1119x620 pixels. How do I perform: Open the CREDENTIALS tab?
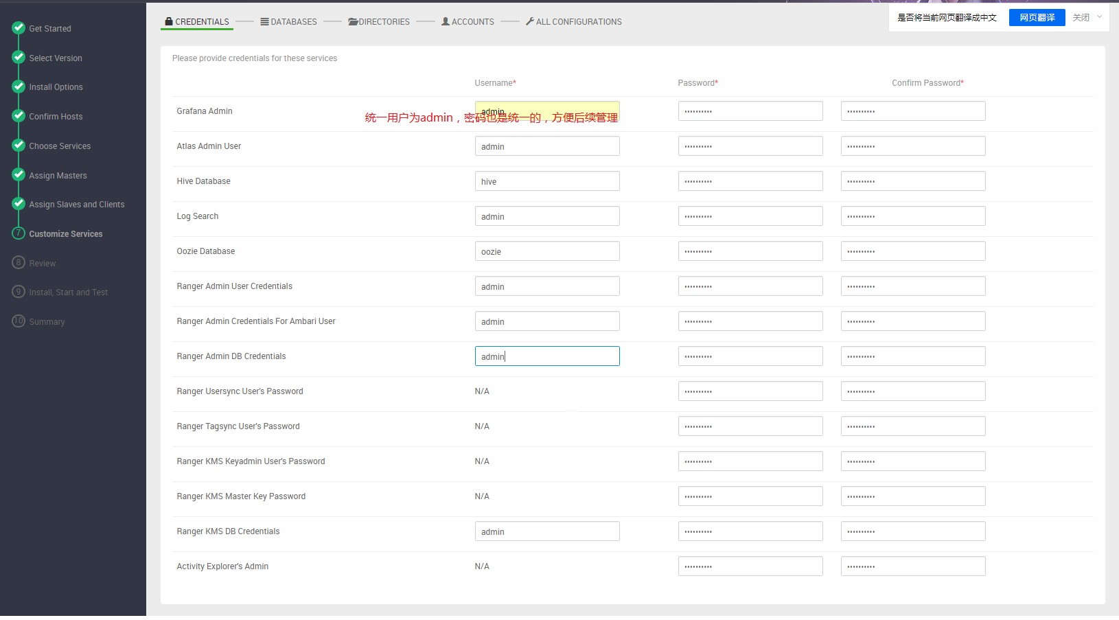pyautogui.click(x=197, y=22)
